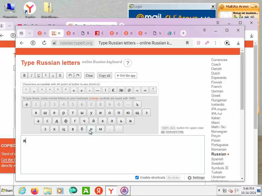Open Math / Sci. symbols page
The image size is (262, 196).
point(219,127)
